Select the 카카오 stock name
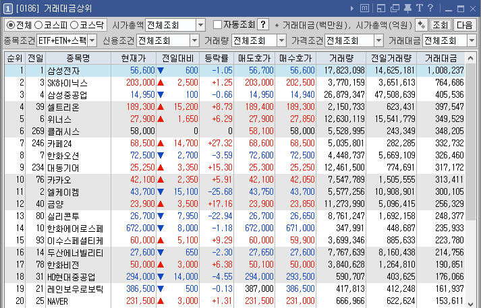 59,180
